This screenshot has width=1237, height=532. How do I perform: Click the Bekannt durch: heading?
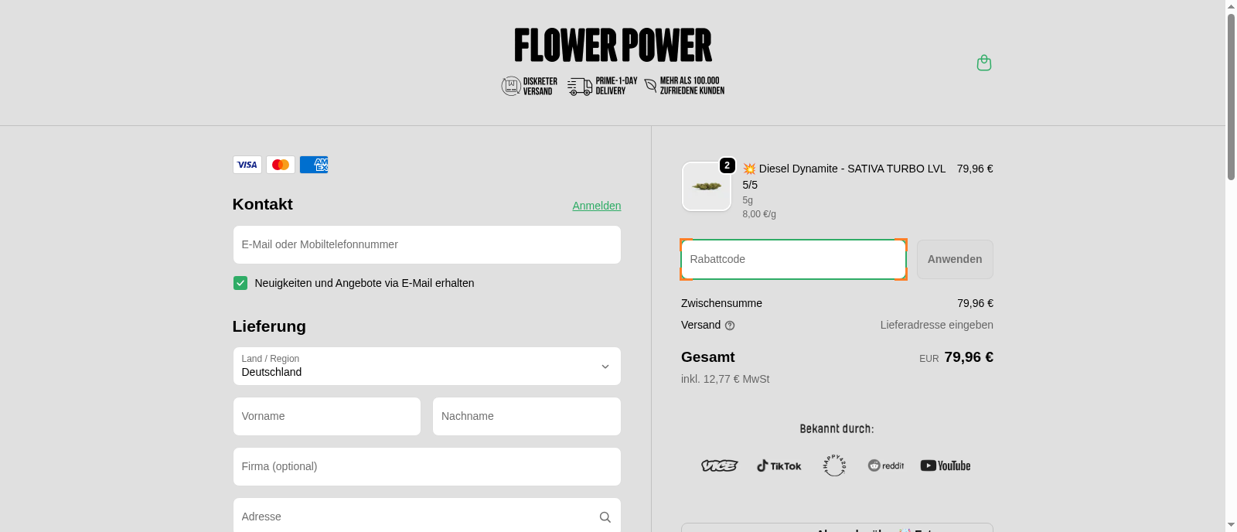pos(837,428)
